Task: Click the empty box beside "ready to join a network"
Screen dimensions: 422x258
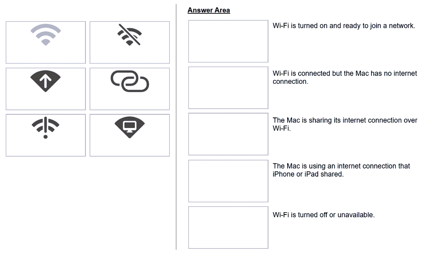Action: 228,41
